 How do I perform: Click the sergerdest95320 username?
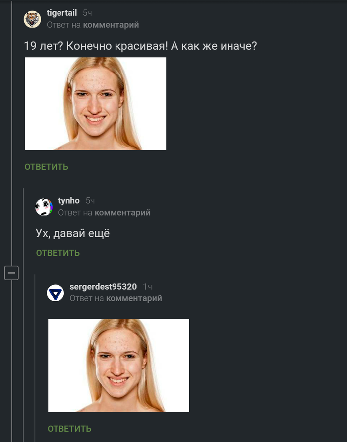tap(103, 287)
